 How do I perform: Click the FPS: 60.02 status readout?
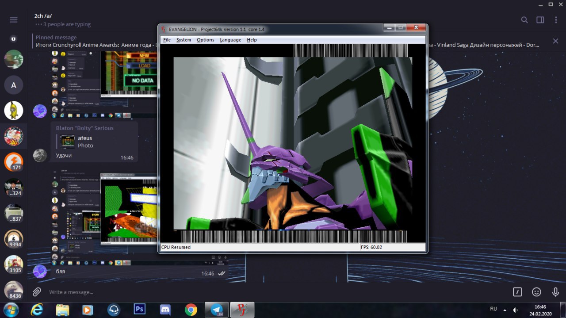tap(372, 247)
